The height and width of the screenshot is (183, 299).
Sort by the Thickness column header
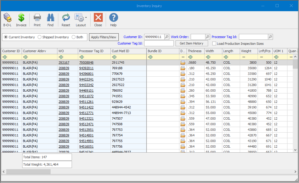[x=194, y=51]
